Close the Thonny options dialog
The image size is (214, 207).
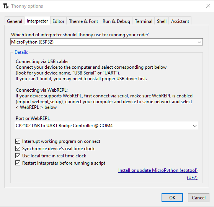(208, 6)
